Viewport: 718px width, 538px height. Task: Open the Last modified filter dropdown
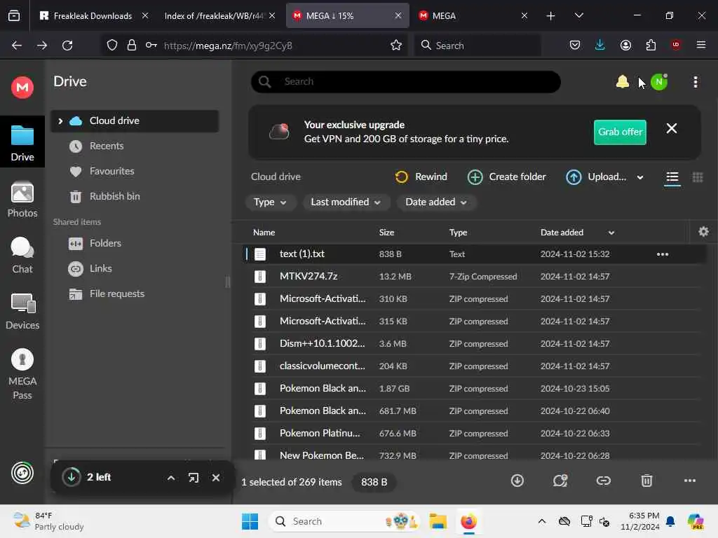346,202
